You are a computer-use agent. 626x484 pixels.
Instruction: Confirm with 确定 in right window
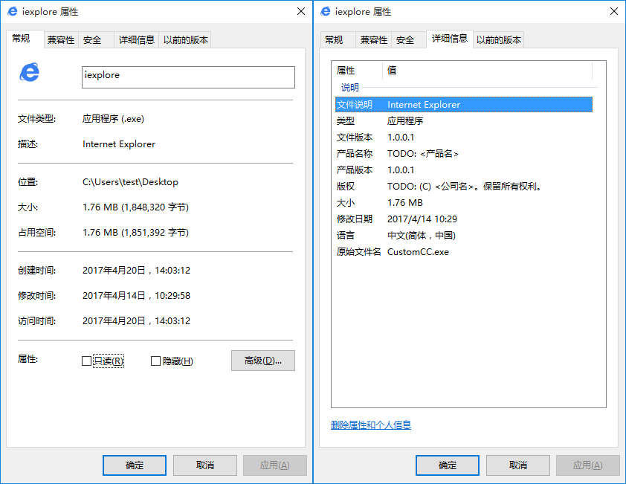point(448,465)
